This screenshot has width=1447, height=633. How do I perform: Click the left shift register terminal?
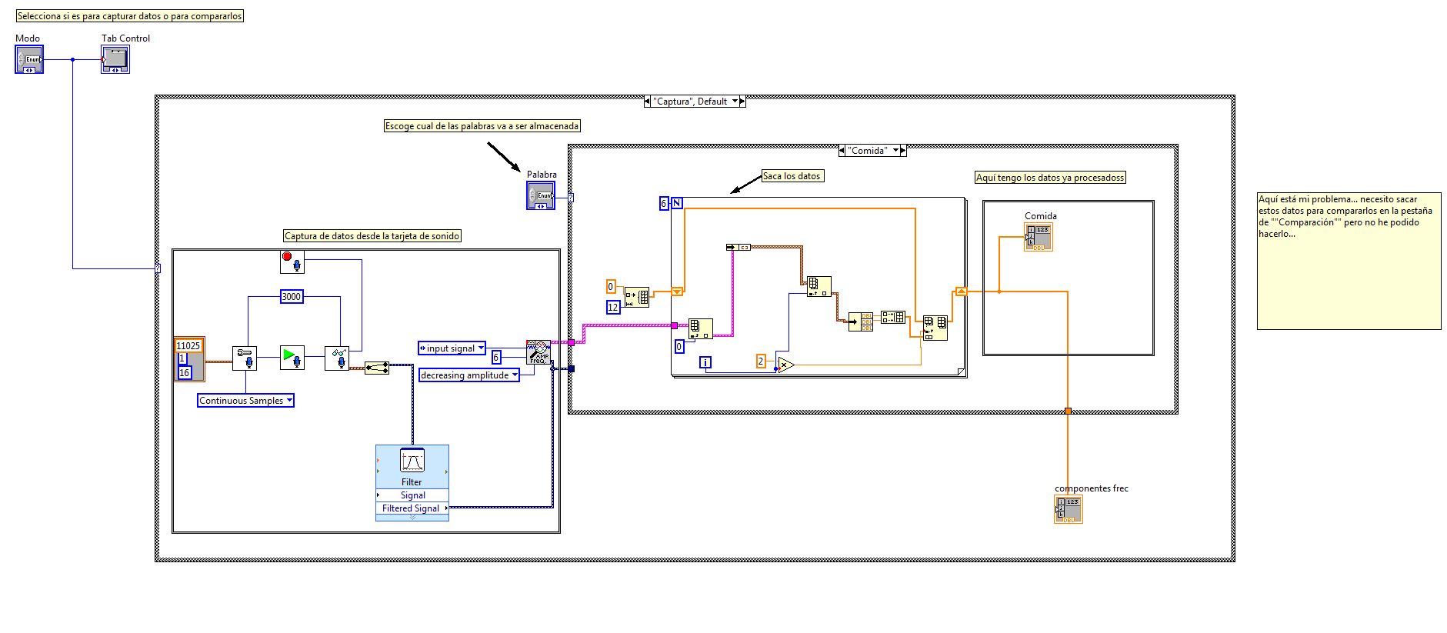coord(677,292)
